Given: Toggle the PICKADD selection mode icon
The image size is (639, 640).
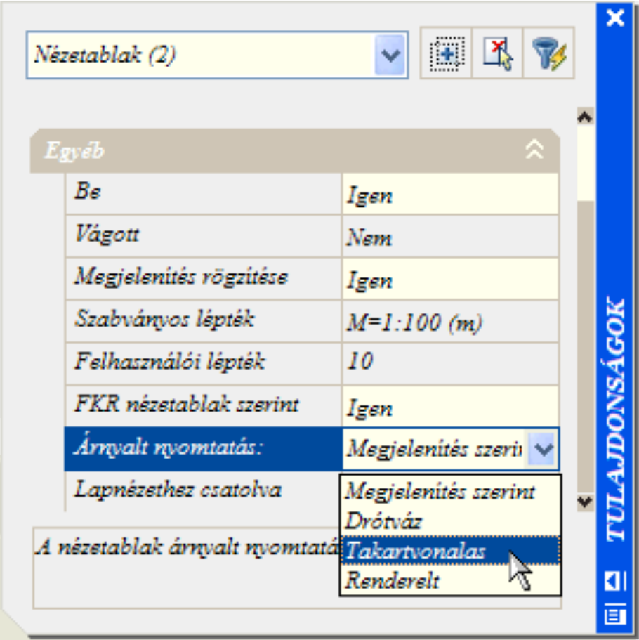Looking at the screenshot, I should pyautogui.click(x=446, y=53).
